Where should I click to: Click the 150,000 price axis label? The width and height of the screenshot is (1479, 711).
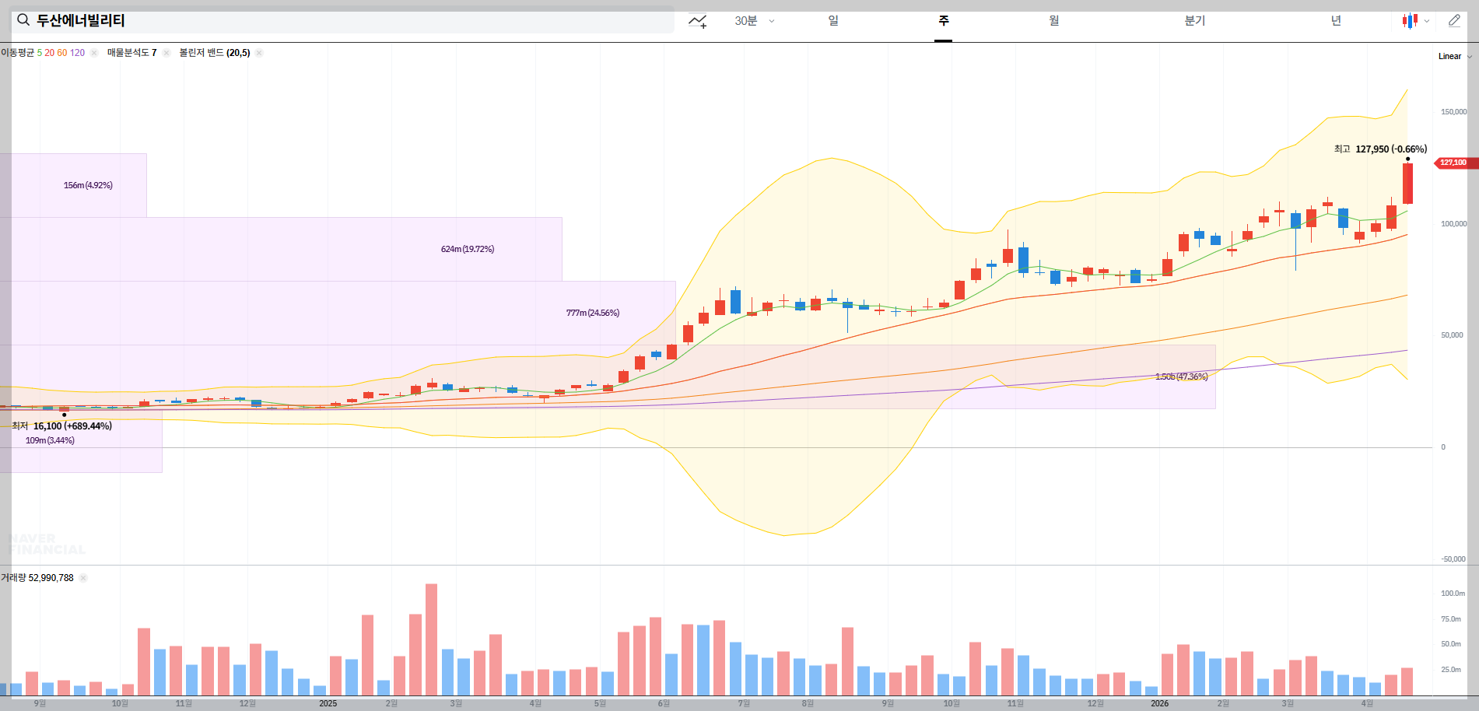pos(1453,112)
